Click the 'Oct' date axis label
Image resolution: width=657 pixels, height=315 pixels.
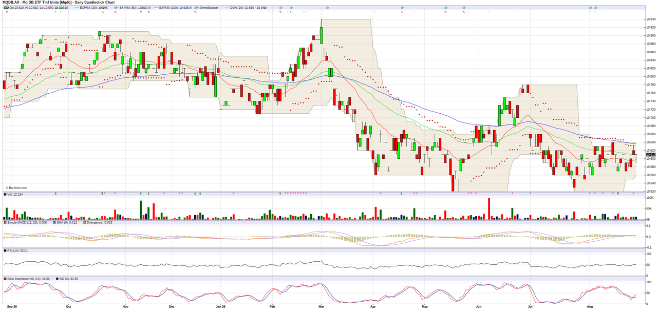(68, 306)
